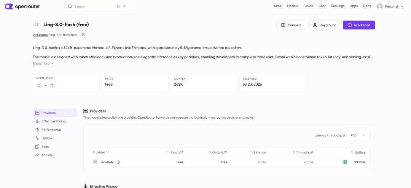The height and width of the screenshot is (188, 411).
Task: Open the P50 latency percentile dropdown
Action: (x=358, y=135)
